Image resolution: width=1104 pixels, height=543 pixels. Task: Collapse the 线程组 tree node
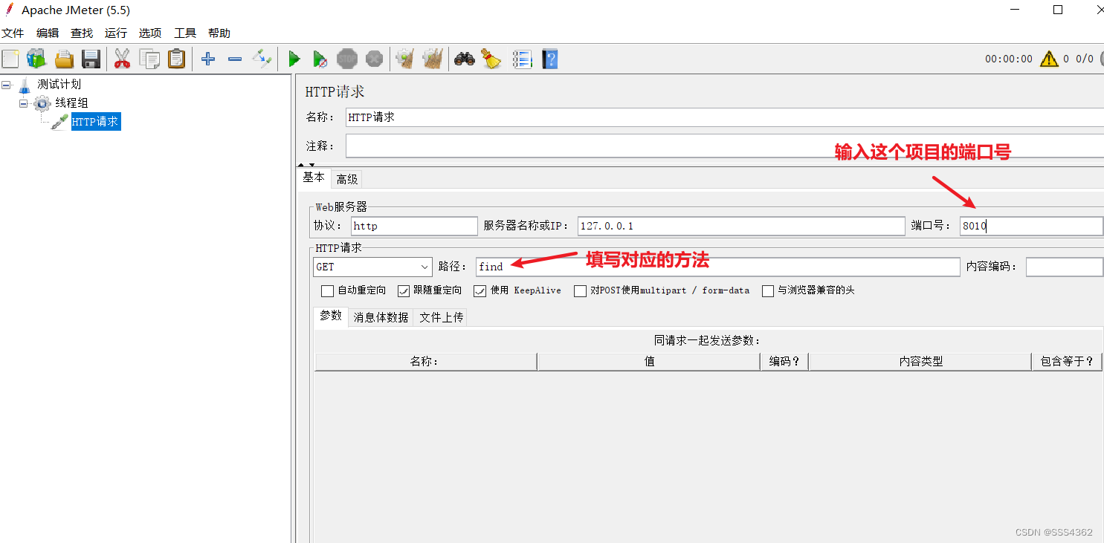pos(24,103)
